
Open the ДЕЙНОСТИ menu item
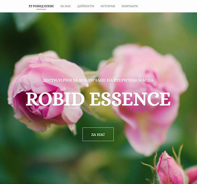tap(86, 6)
